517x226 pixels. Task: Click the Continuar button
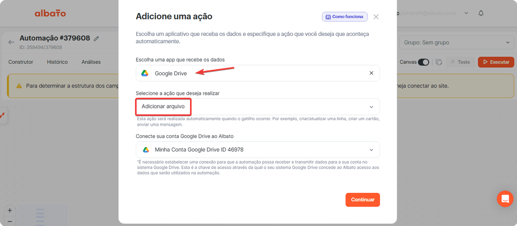click(x=363, y=200)
